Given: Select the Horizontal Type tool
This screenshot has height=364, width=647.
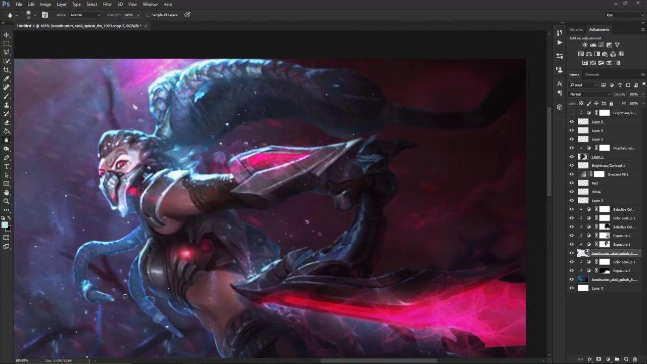Looking at the screenshot, I should point(7,166).
